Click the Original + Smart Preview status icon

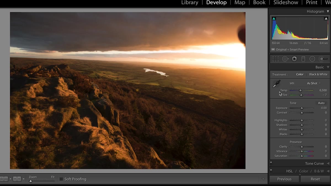pyautogui.click(x=273, y=50)
